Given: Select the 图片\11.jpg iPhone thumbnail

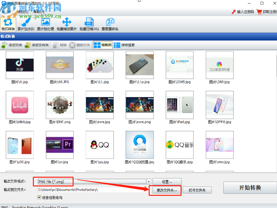Looking at the screenshot, I should click(100, 65).
